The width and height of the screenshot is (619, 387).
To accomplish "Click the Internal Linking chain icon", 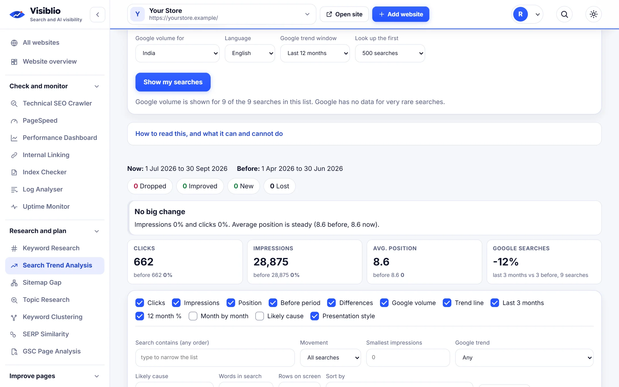I will pyautogui.click(x=14, y=155).
